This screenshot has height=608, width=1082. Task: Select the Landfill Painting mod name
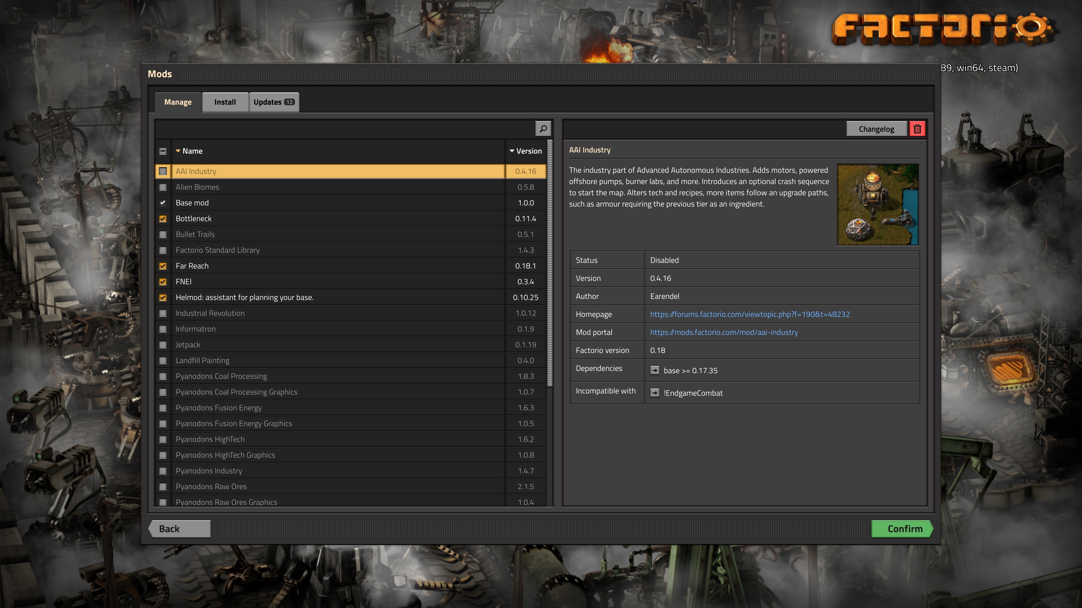tap(203, 360)
